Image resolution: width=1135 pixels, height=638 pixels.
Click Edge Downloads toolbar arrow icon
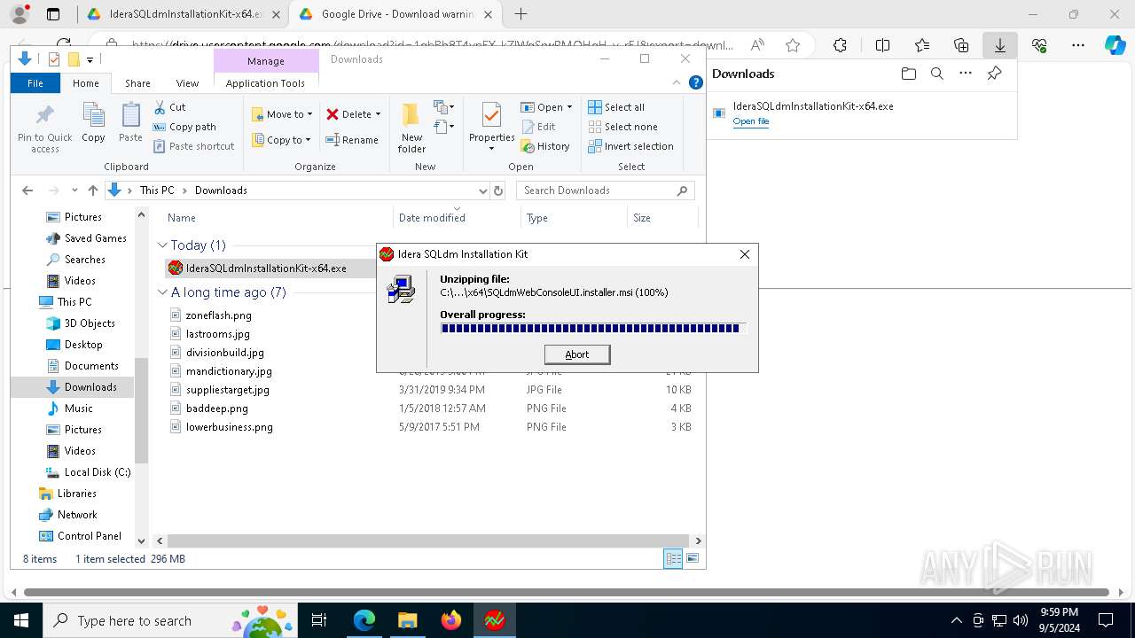pos(999,45)
